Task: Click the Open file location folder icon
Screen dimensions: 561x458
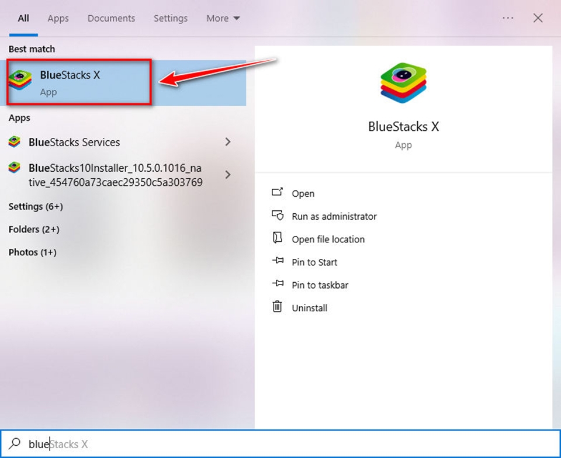Action: coord(277,238)
